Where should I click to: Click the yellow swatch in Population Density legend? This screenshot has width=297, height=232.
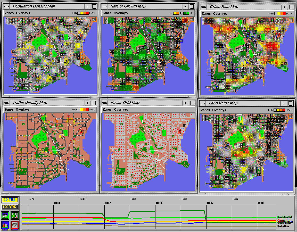81,13
